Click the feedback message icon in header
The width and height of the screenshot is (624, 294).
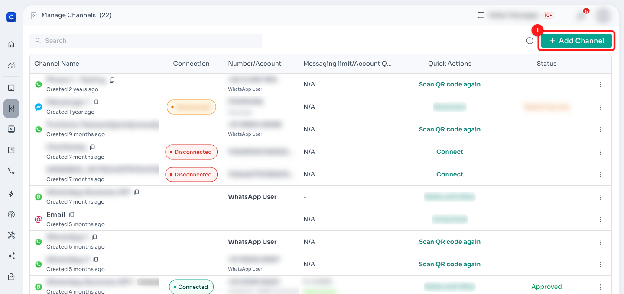coord(481,15)
